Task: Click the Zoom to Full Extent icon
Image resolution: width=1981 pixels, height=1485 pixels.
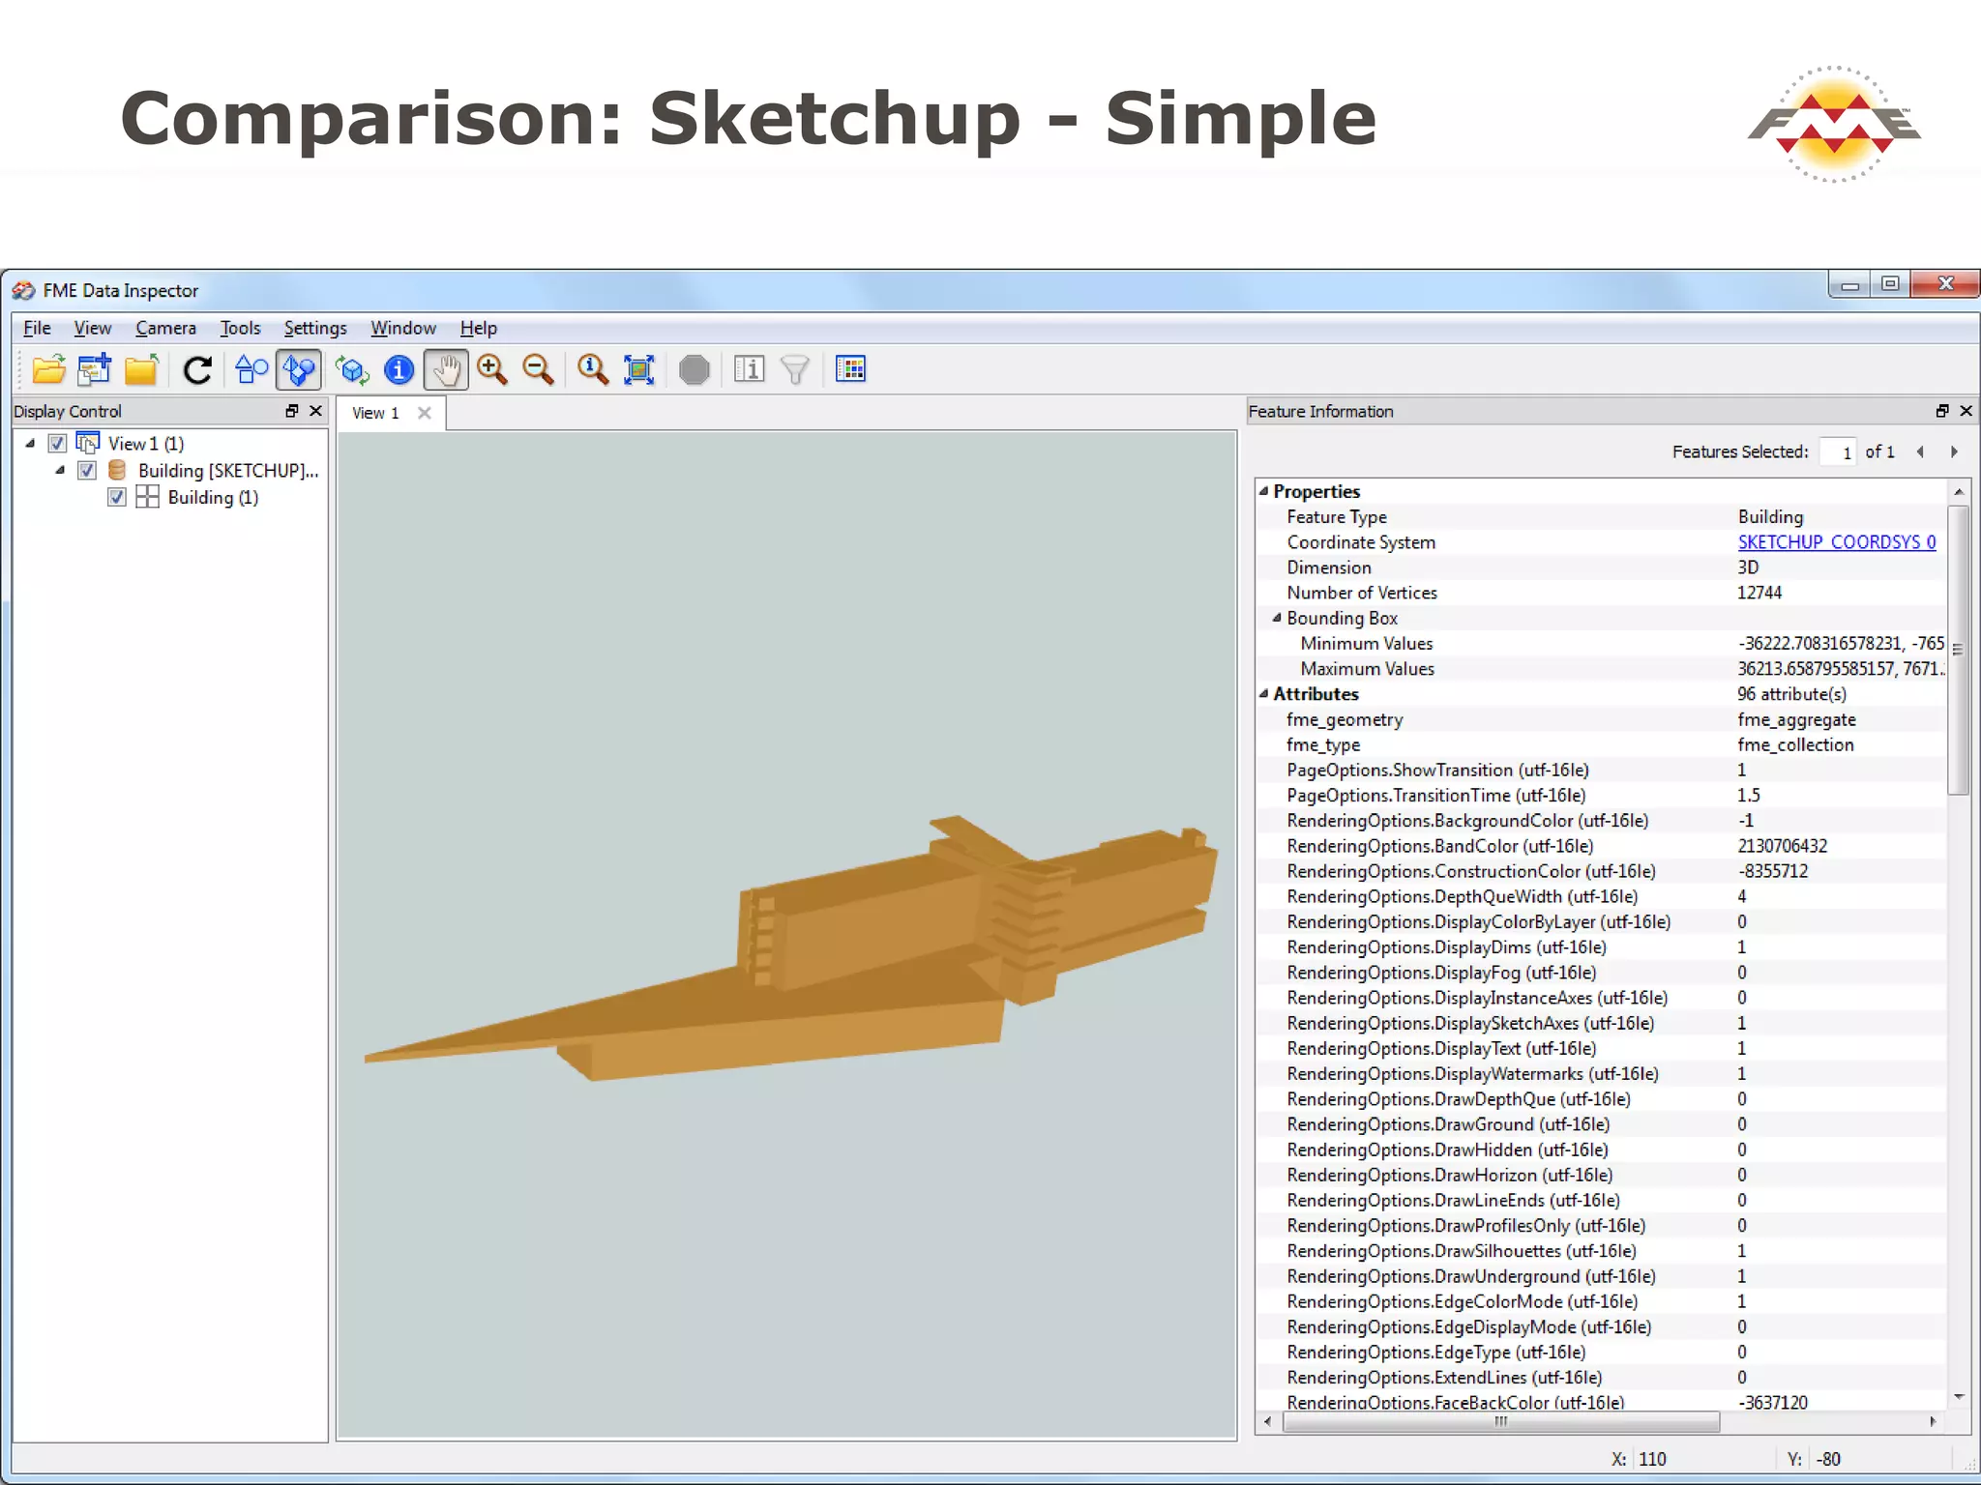Action: (x=639, y=369)
